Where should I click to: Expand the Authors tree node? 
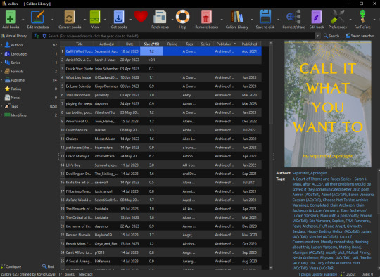[x=1, y=45]
